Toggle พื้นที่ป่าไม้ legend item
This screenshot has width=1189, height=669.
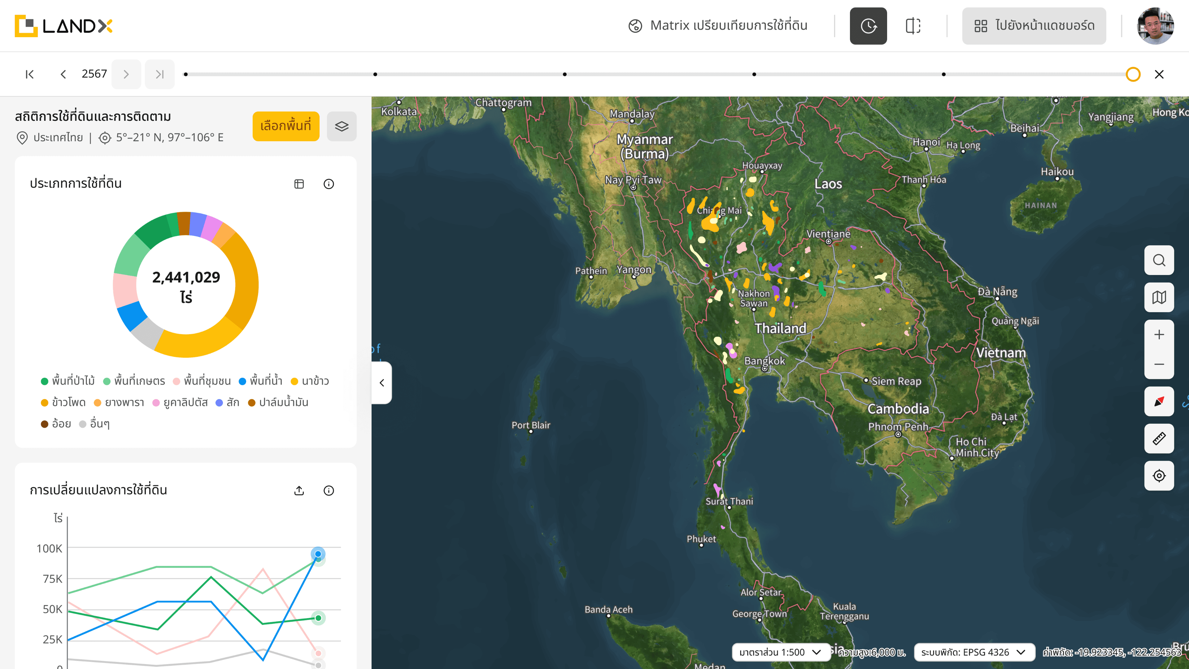[x=68, y=381]
